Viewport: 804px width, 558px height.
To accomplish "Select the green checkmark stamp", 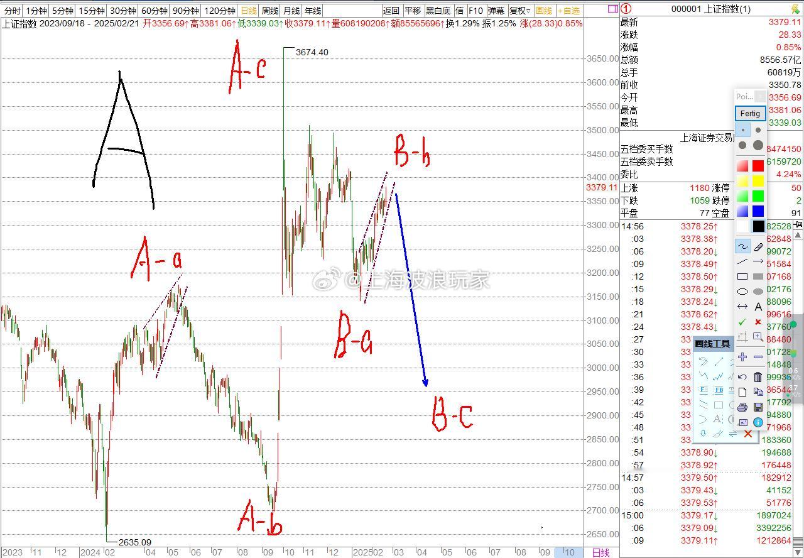I will (x=742, y=322).
